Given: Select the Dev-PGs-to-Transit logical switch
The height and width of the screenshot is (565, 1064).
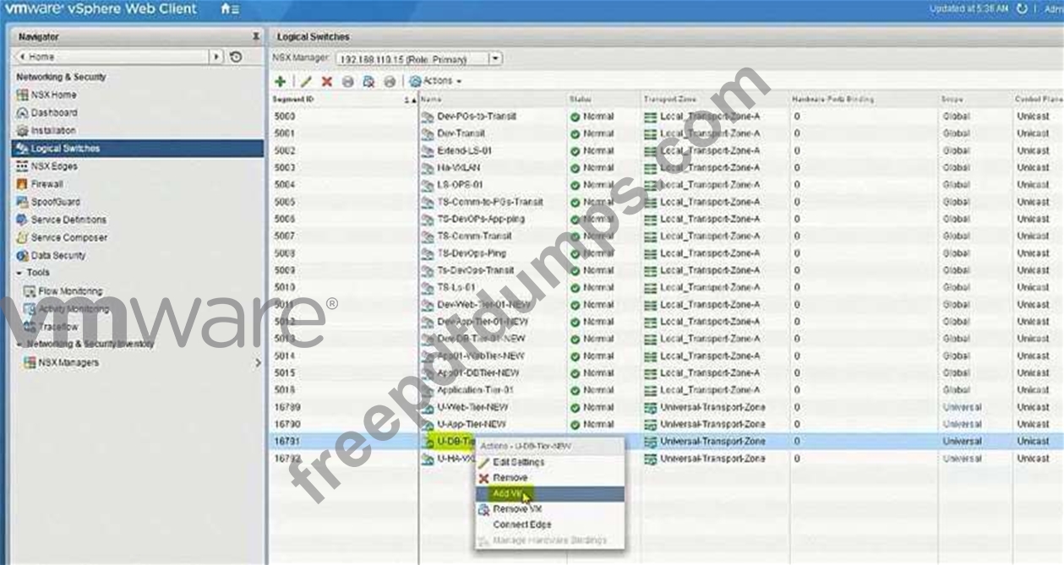Looking at the screenshot, I should coord(477,117).
